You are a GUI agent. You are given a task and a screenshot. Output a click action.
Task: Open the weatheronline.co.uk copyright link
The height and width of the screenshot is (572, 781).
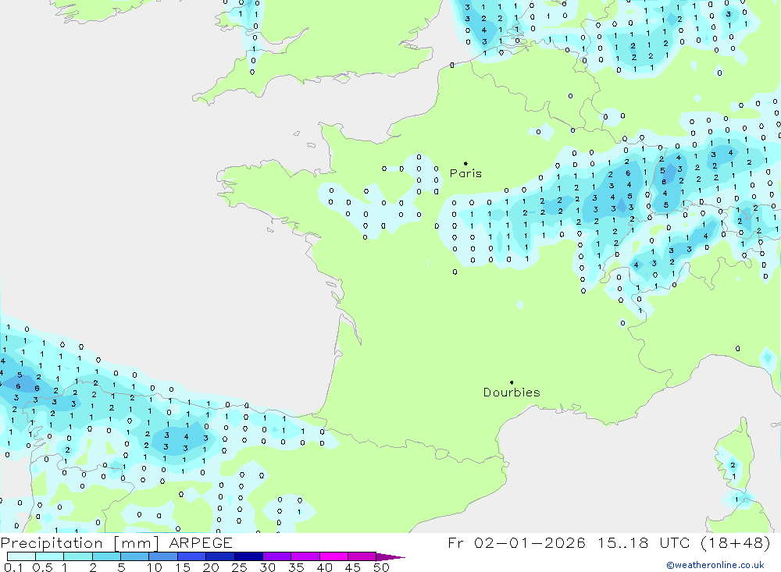tap(715, 565)
